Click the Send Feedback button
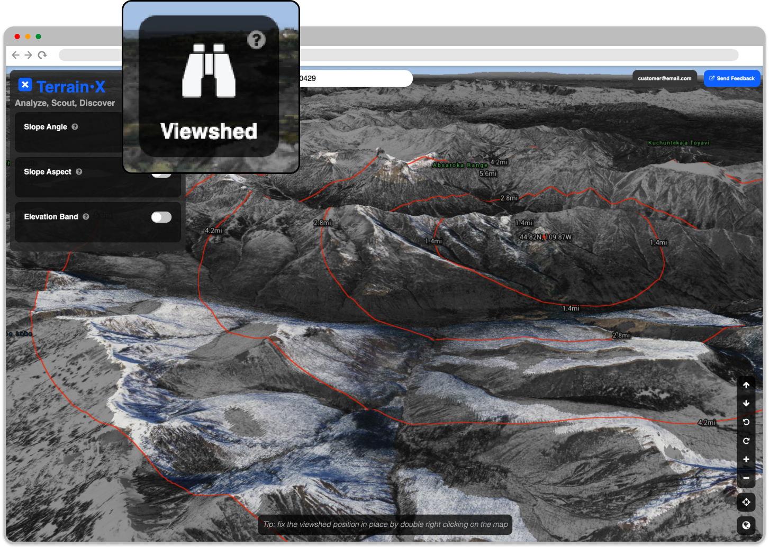 (732, 78)
